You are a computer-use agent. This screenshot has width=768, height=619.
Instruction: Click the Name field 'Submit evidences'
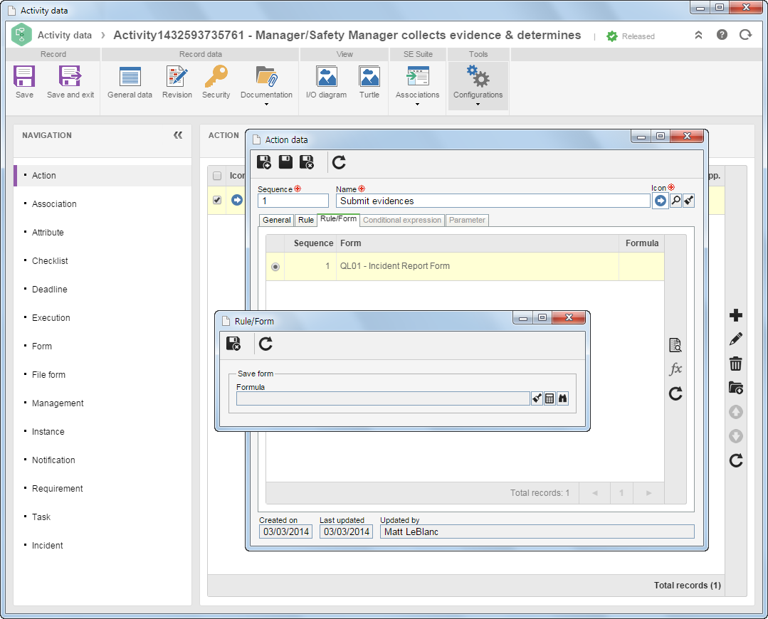click(x=493, y=201)
